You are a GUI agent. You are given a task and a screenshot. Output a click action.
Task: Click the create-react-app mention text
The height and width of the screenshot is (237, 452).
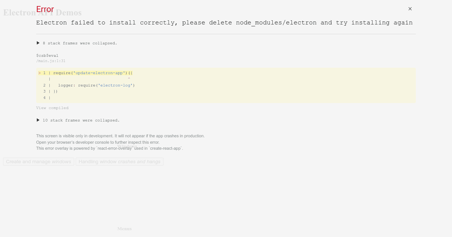165,148
